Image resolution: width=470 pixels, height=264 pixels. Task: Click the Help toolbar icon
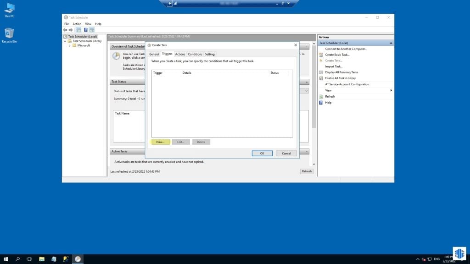pyautogui.click(x=86, y=30)
